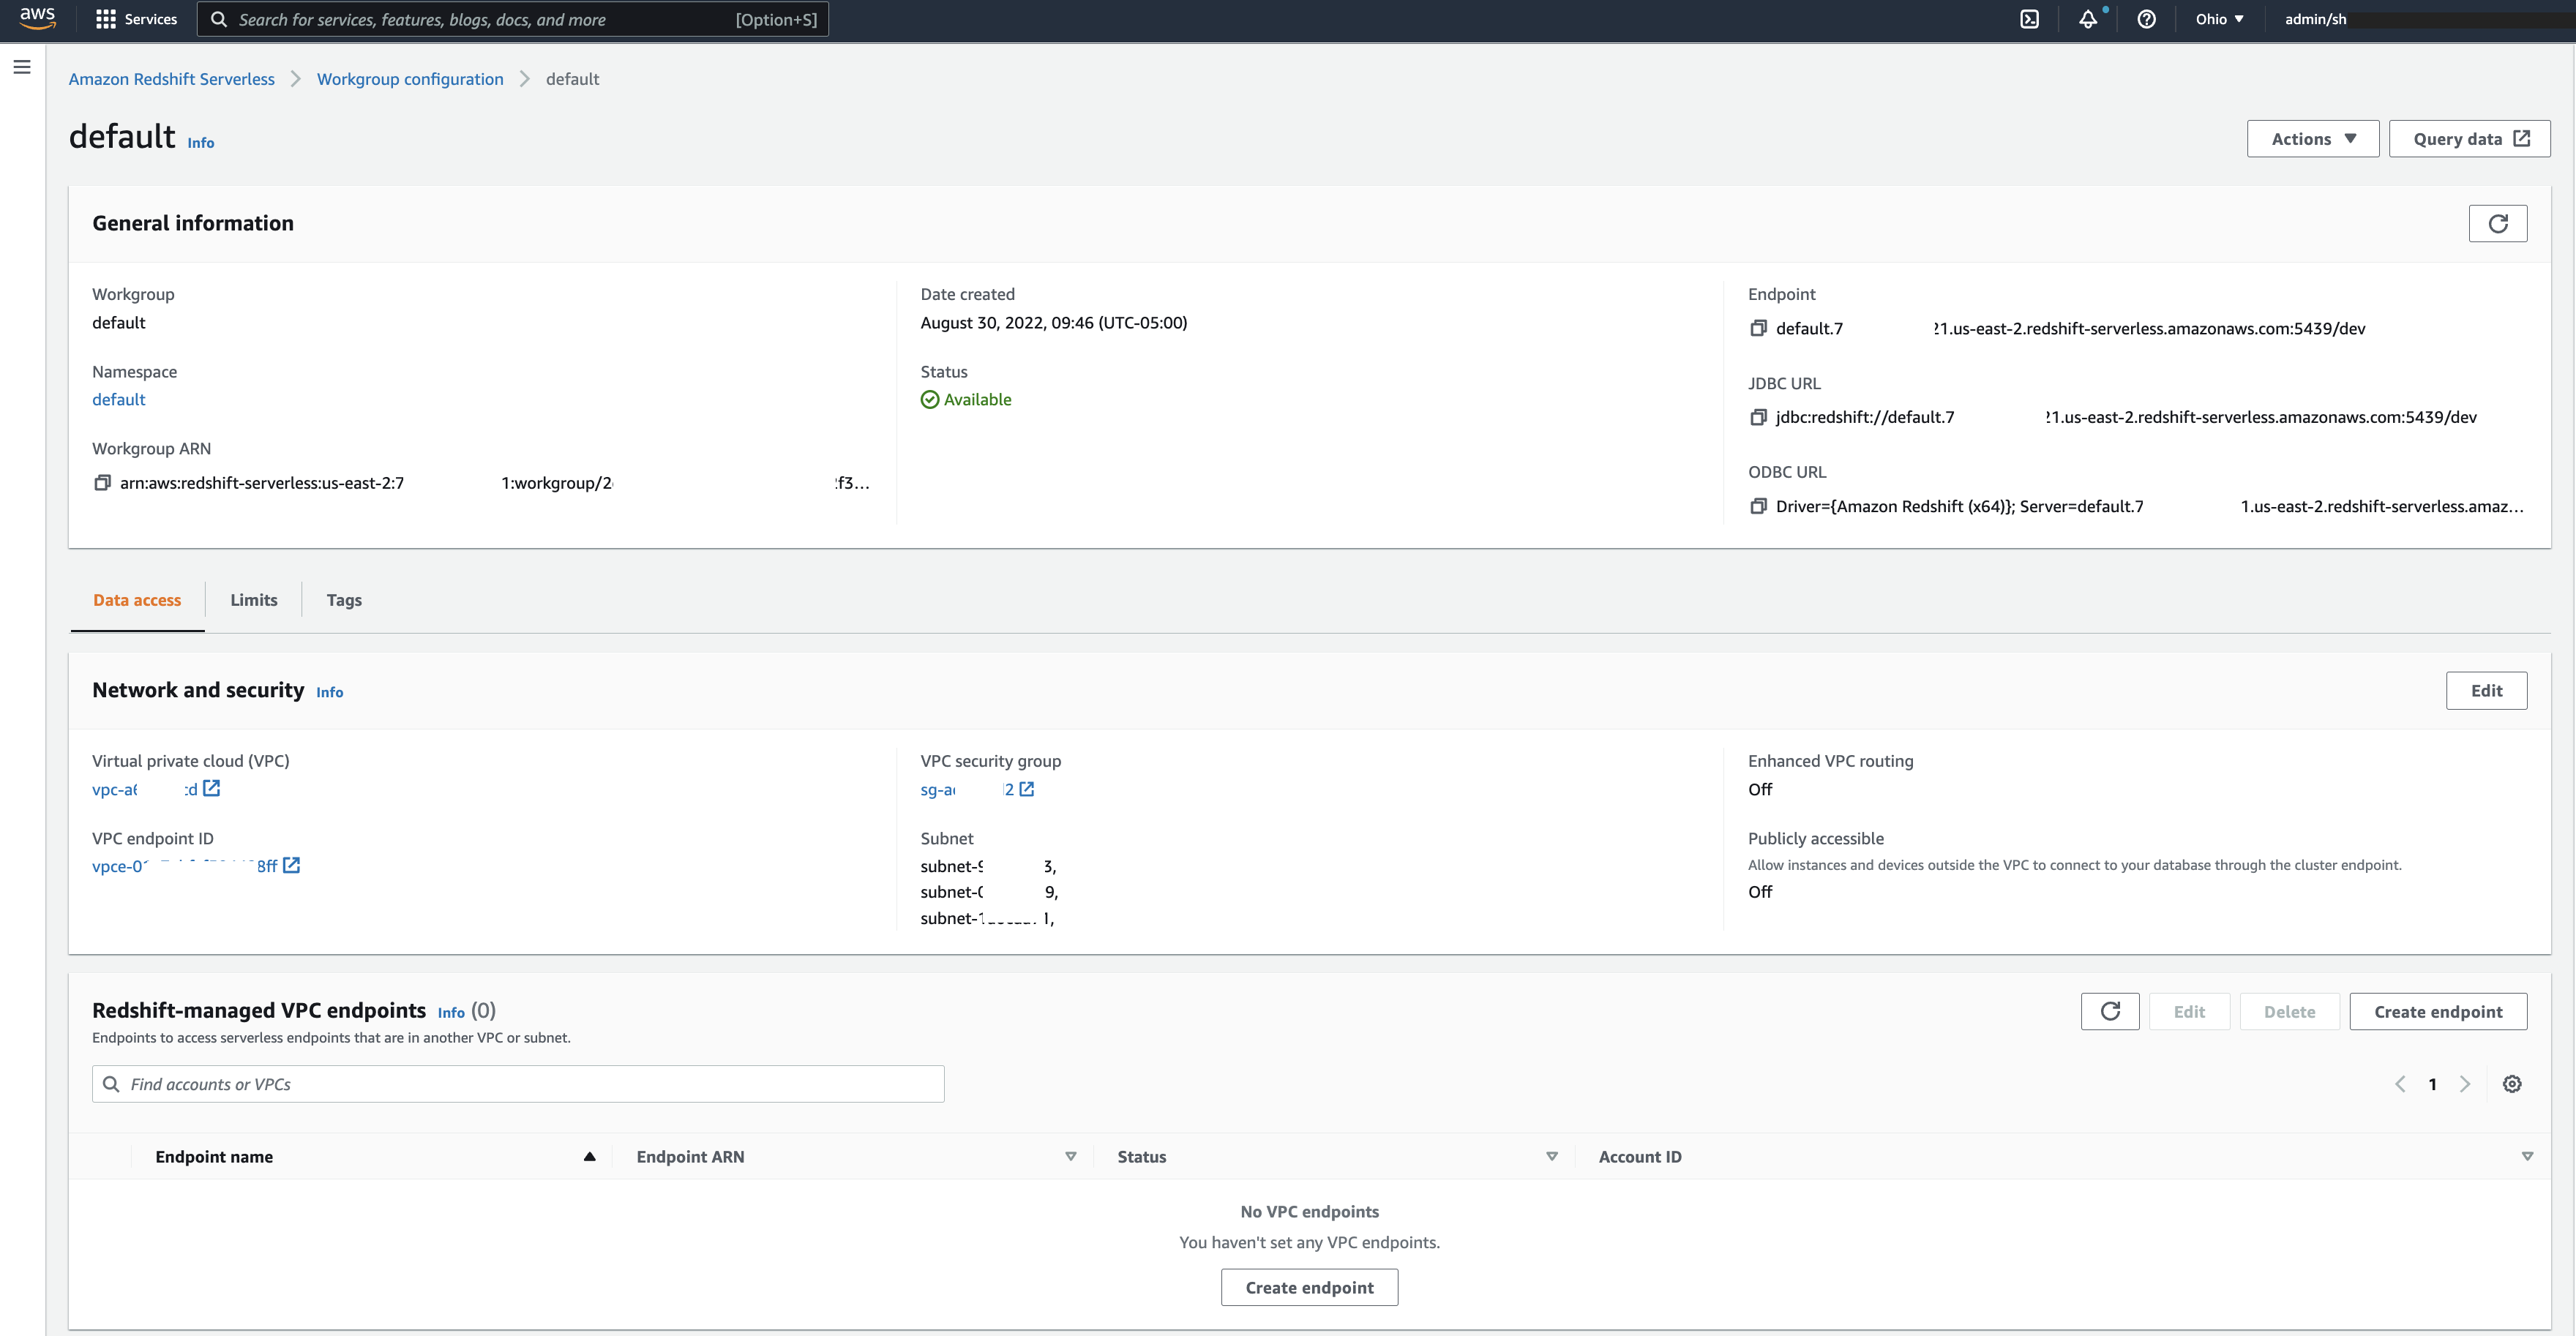Switch to the Tags tab
Viewport: 2576px width, 1336px height.
click(x=344, y=600)
